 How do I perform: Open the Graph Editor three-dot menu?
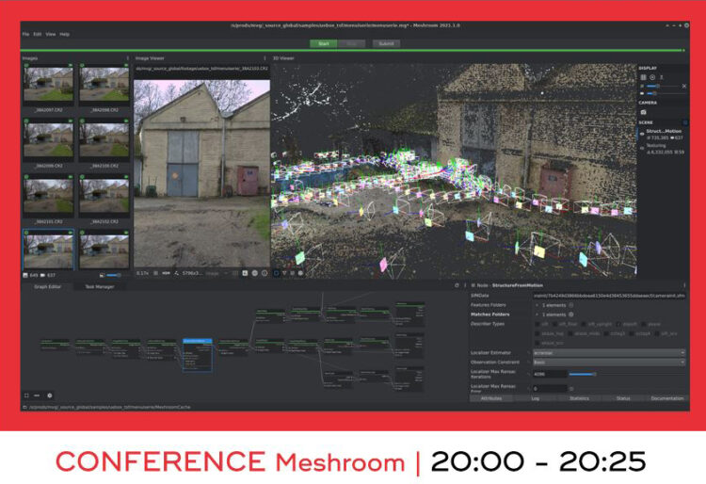[465, 285]
